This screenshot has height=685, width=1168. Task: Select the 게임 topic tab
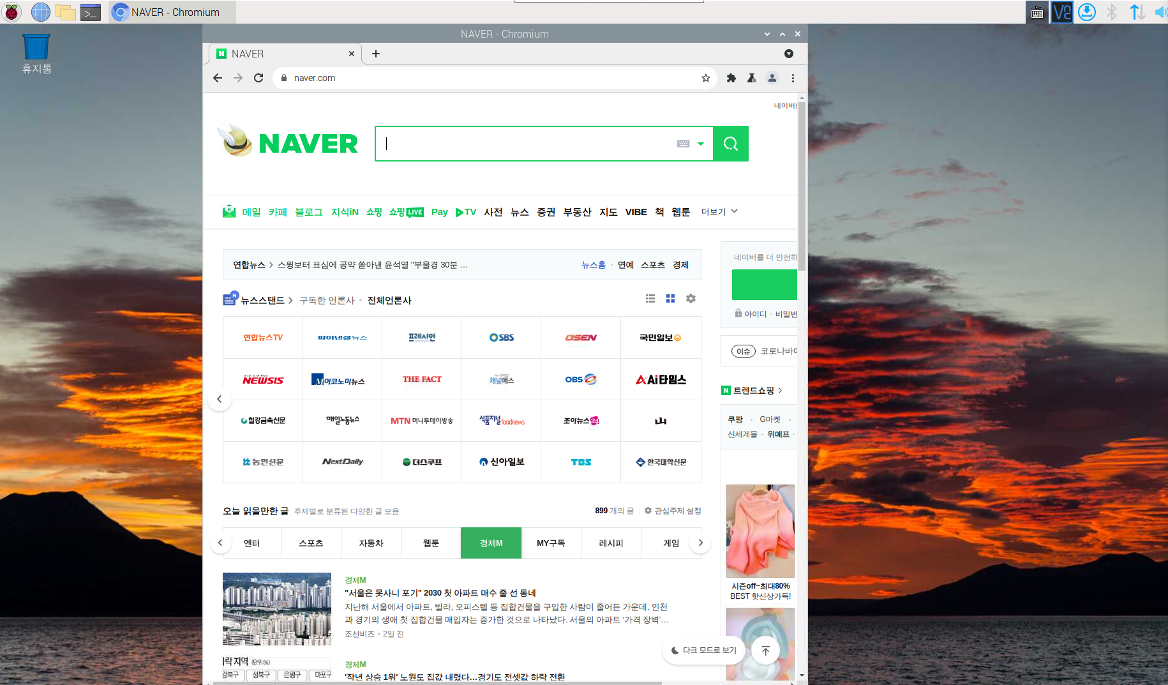coord(671,543)
